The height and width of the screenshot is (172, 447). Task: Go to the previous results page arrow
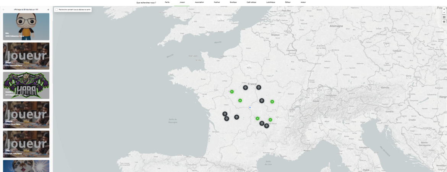tap(4, 10)
